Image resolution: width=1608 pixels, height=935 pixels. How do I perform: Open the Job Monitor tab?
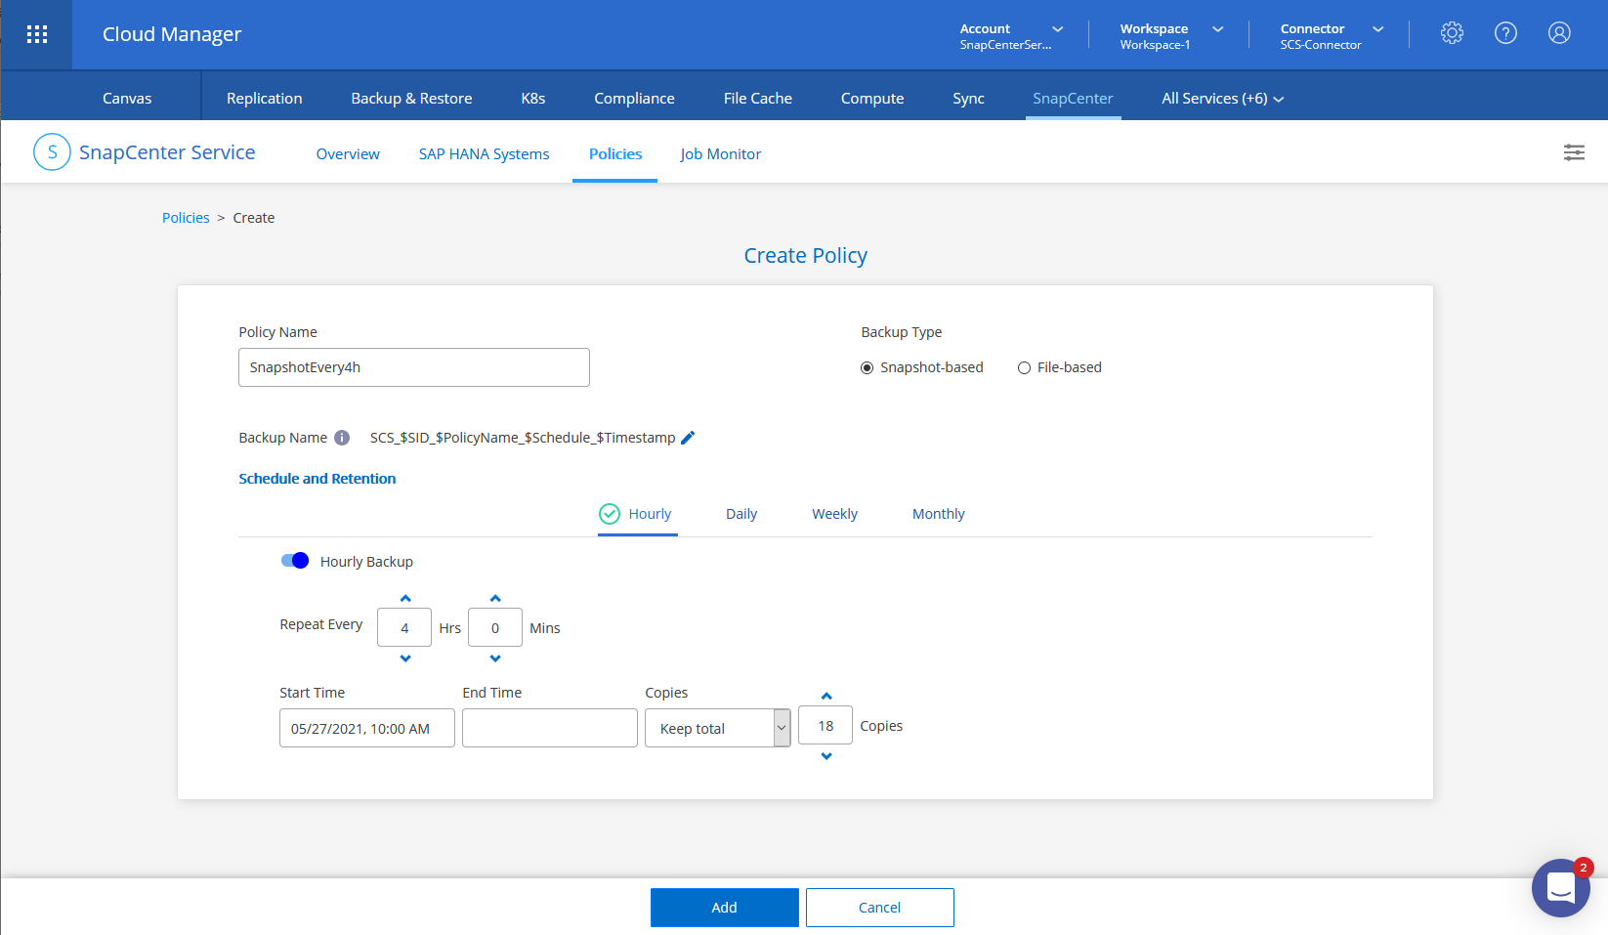[720, 154]
